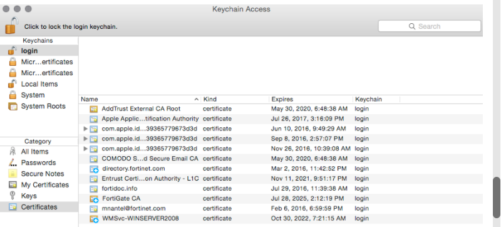
Task: Sort certificates by the Expires column
Action: tap(311, 100)
